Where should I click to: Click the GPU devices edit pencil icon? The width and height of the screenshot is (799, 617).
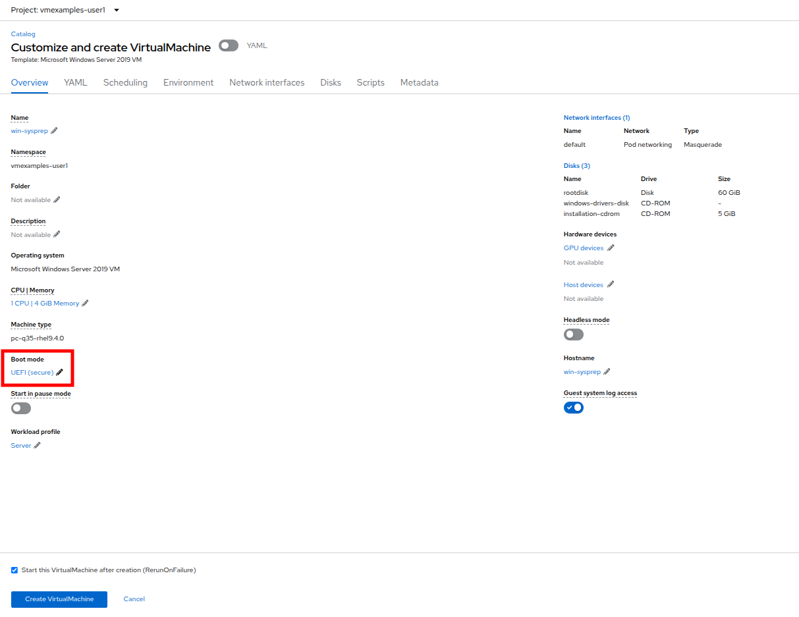point(611,248)
